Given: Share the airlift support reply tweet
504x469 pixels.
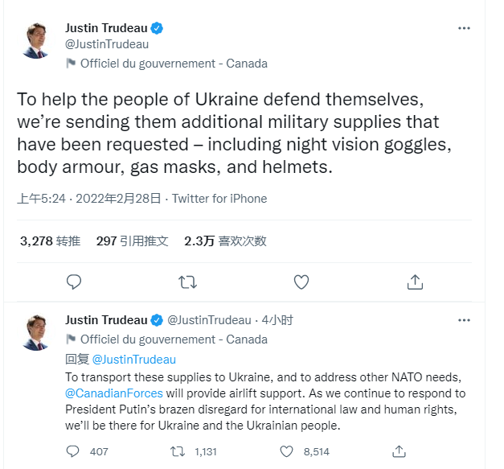Looking at the screenshot, I should click(398, 451).
